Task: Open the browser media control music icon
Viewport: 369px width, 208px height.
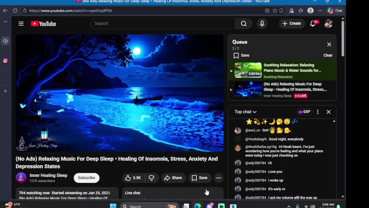Action: pos(291,10)
